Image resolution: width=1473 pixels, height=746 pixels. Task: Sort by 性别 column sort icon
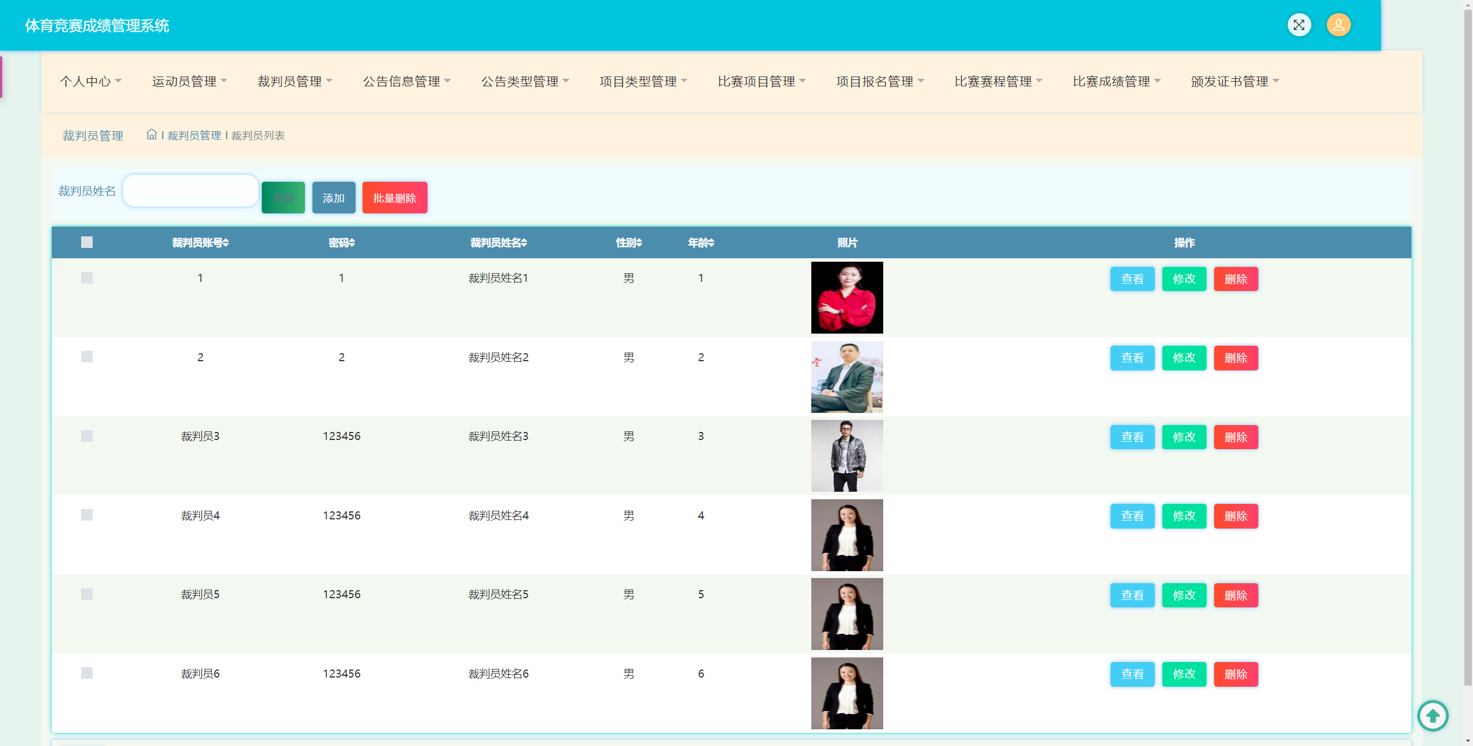pos(639,243)
